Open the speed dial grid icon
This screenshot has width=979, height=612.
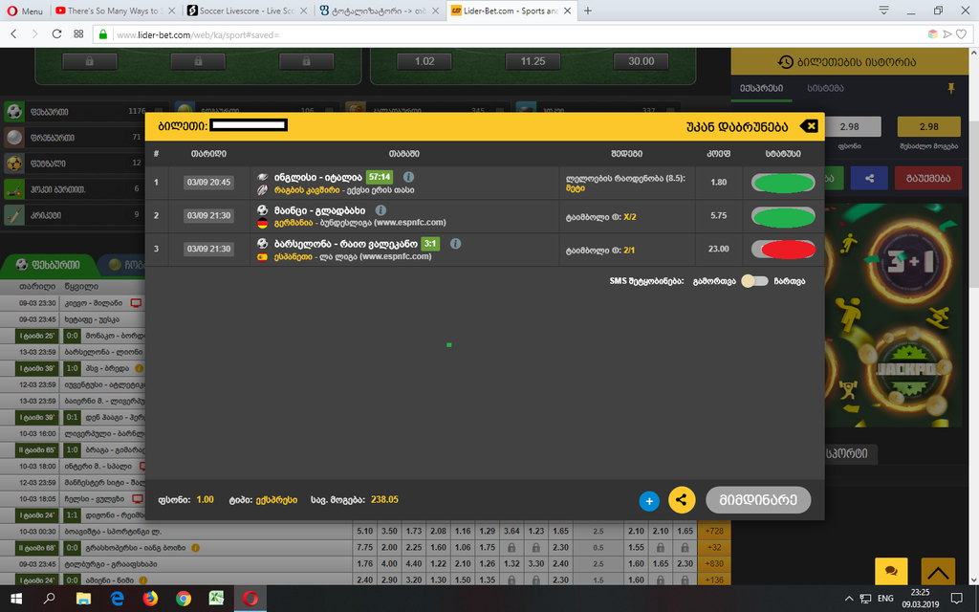click(78, 34)
